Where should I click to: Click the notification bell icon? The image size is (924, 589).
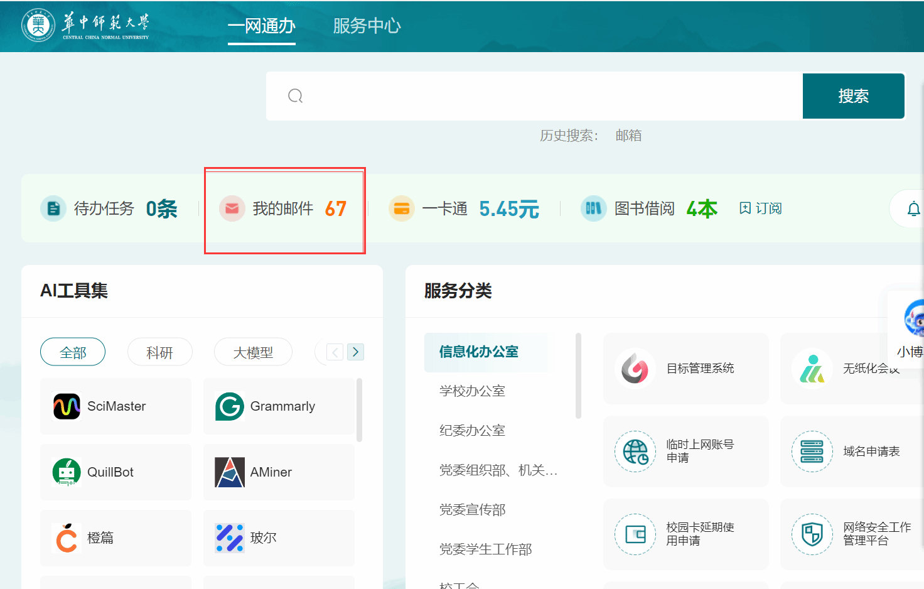click(x=914, y=209)
